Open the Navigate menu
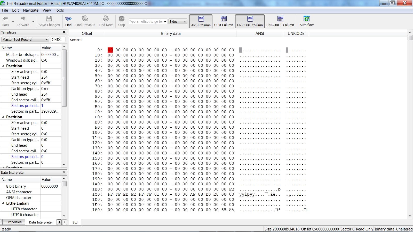The width and height of the screenshot is (413, 232). point(31,10)
